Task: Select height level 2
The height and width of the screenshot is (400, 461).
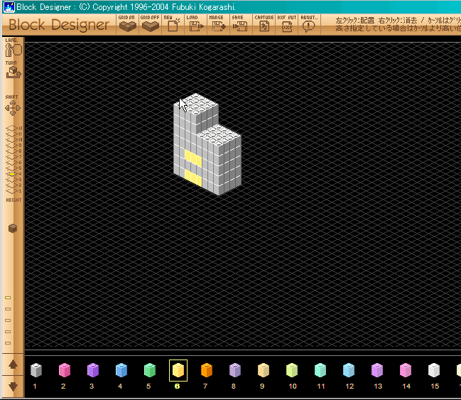Action: click(13, 185)
